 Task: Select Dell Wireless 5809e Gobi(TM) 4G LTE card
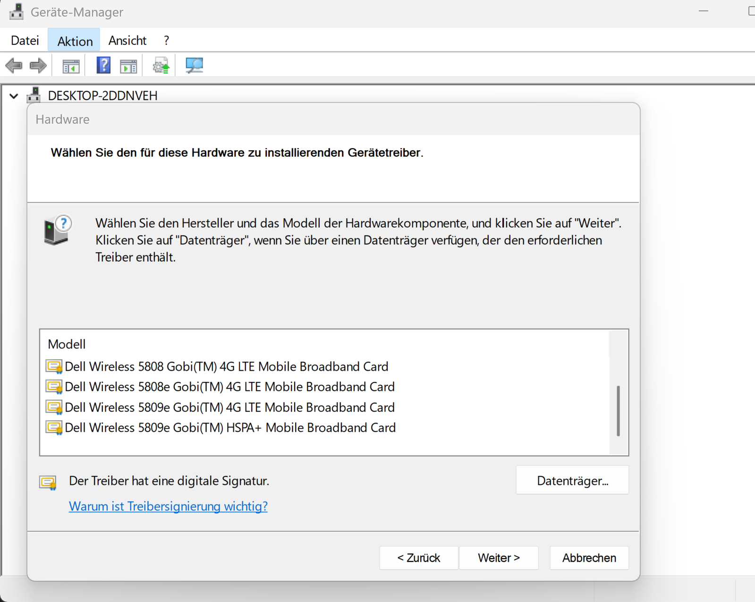[x=229, y=407]
